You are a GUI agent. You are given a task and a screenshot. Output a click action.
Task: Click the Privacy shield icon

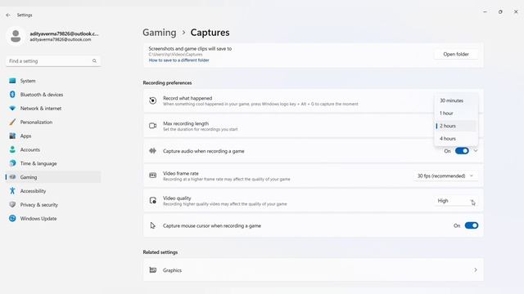pyautogui.click(x=12, y=204)
